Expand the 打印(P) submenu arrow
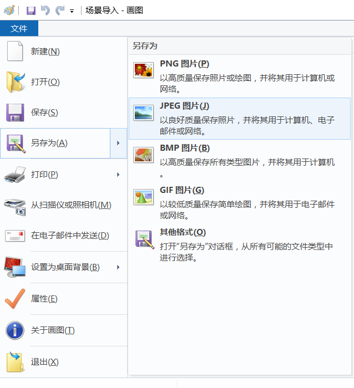The image size is (354, 388). pos(118,175)
